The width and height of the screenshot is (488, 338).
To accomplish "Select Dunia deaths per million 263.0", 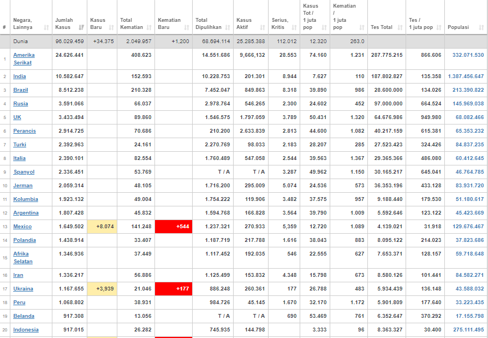I will coord(358,41).
